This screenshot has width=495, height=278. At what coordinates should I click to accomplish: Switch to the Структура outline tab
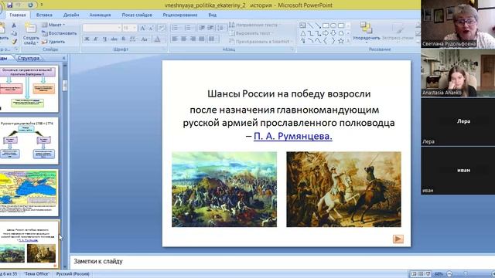click(x=29, y=58)
